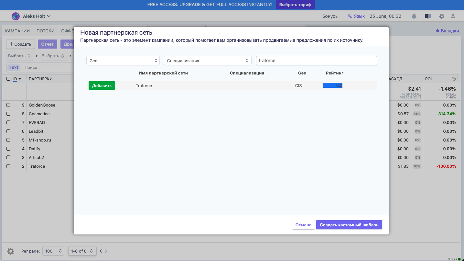Screen dimensions: 464x261
Task: Open the Язык language menu
Action: click(359, 16)
